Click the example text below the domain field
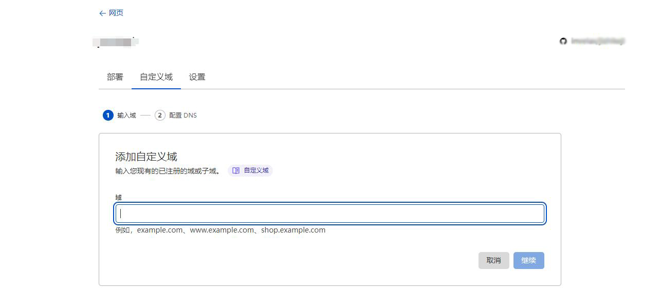The width and height of the screenshot is (661, 308). point(219,230)
